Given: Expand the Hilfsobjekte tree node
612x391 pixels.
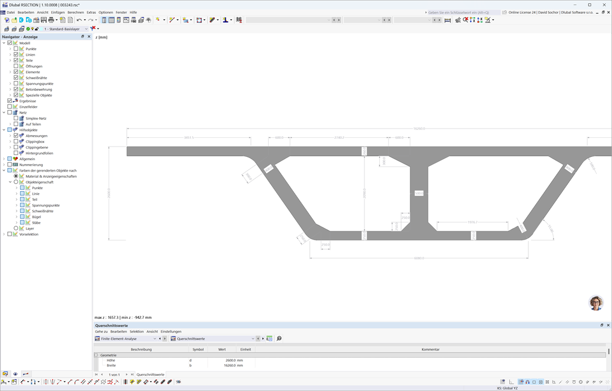Looking at the screenshot, I should [x=4, y=130].
